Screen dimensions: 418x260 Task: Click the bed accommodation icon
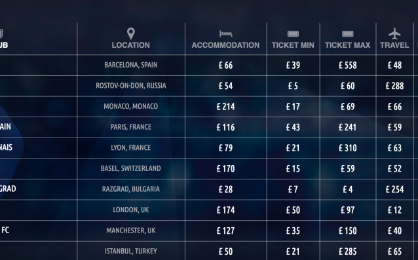tap(225, 34)
